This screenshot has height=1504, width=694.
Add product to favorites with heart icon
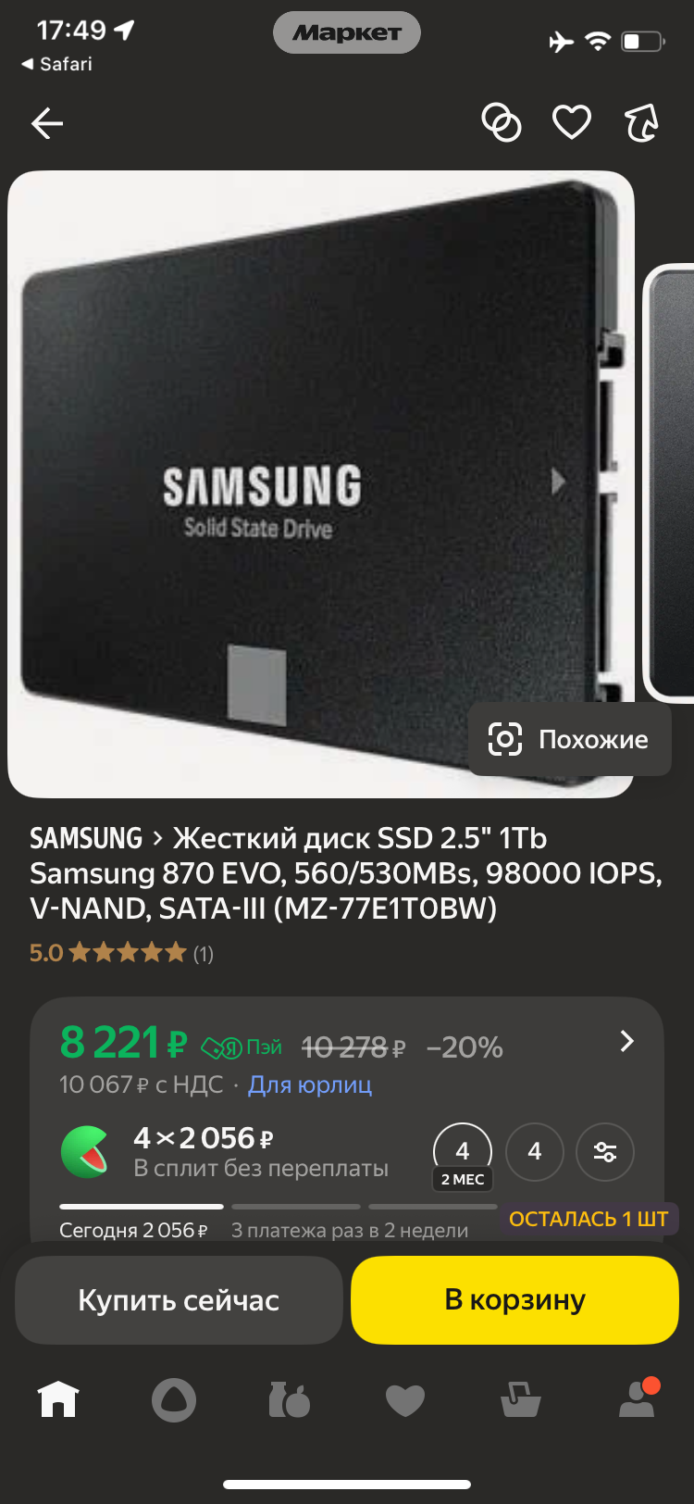pyautogui.click(x=572, y=122)
